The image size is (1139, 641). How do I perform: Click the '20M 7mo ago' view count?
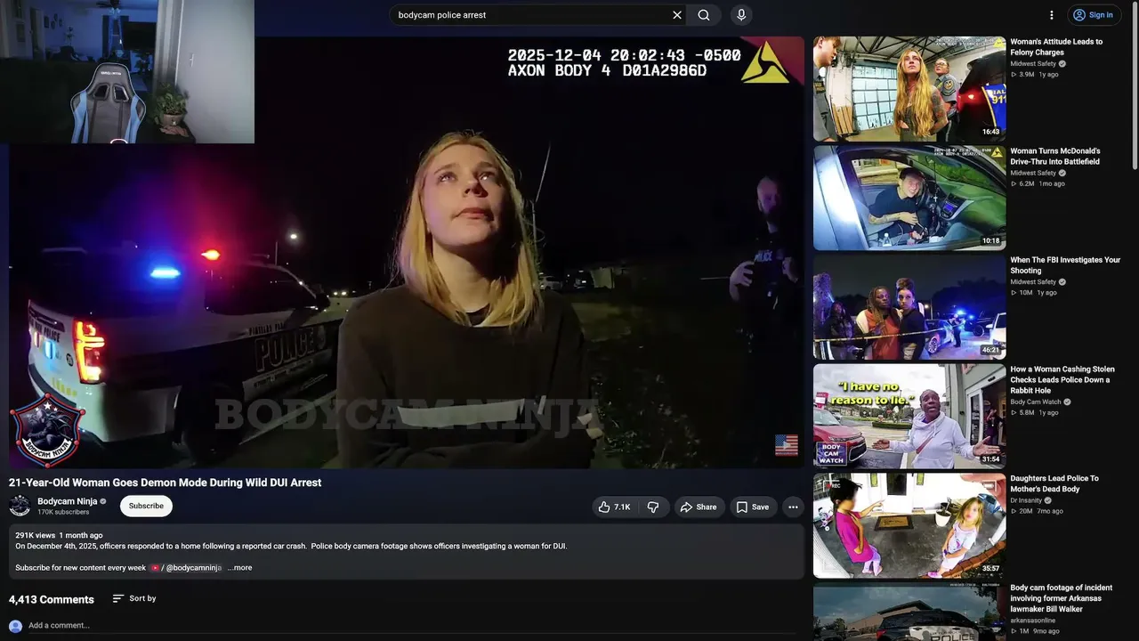pos(1037,511)
